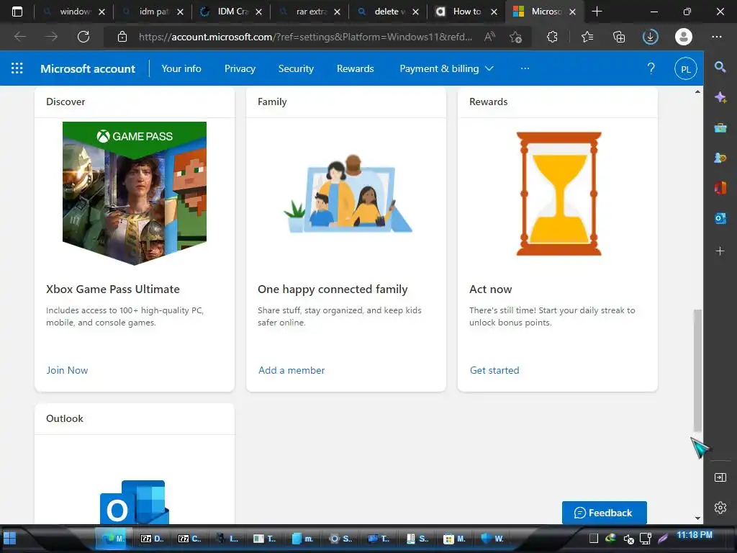Add this page to favorites star
Image resolution: width=737 pixels, height=553 pixels.
point(515,37)
